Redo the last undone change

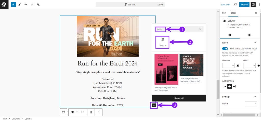32,5
